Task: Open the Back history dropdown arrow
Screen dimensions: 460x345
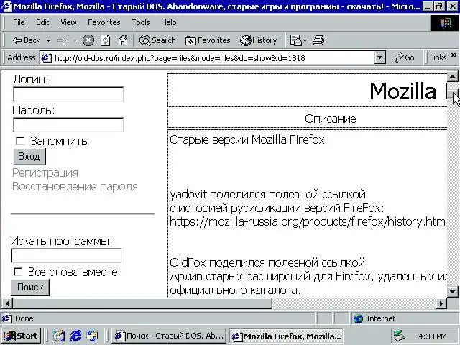Action: click(x=48, y=40)
